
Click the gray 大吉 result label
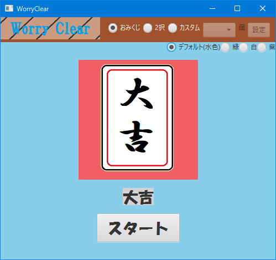point(138,197)
